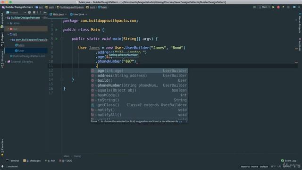Image resolution: width=302 pixels, height=170 pixels.
Task: Toggle the Structure side tool window
Action: click(2, 59)
